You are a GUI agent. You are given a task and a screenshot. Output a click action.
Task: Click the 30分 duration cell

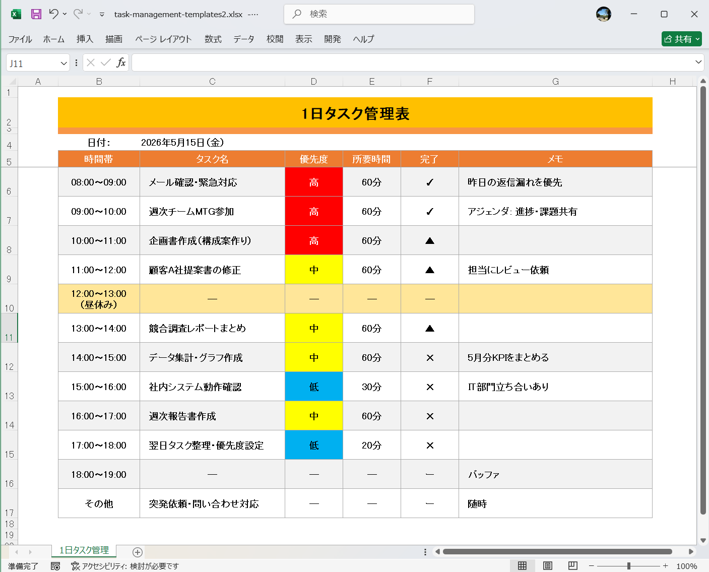click(x=371, y=387)
